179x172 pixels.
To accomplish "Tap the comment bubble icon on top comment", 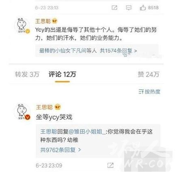I will pyautogui.click(x=129, y=8).
